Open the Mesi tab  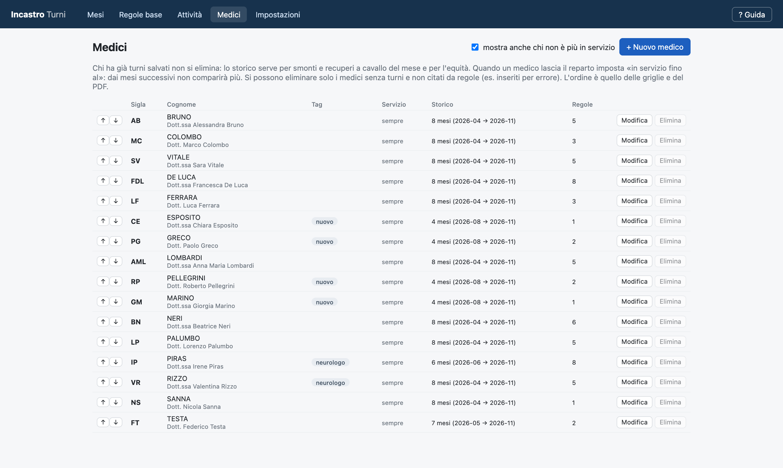click(x=95, y=15)
